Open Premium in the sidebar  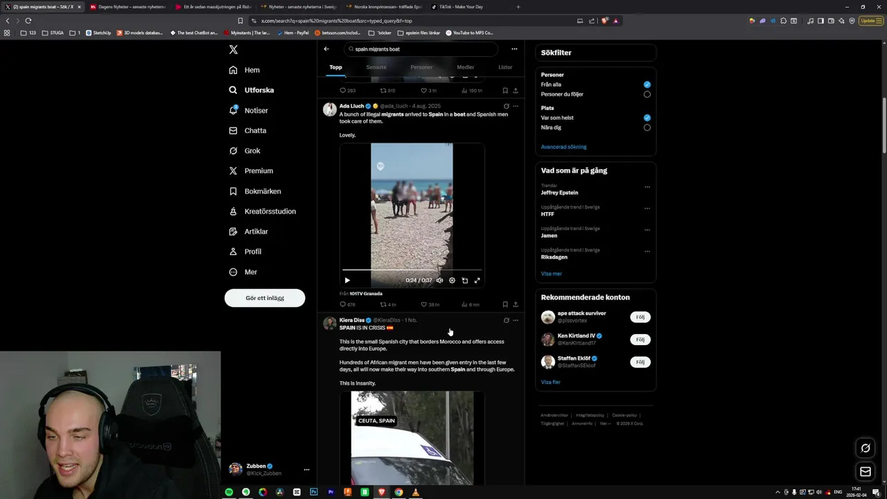point(251,171)
